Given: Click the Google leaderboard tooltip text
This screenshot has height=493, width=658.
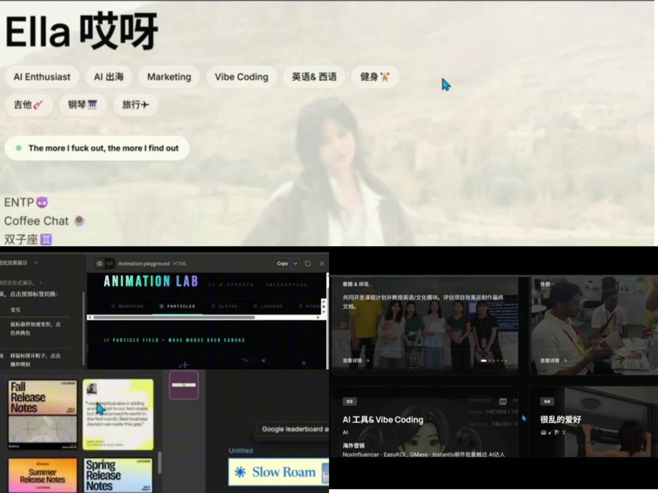Looking at the screenshot, I should 295,429.
